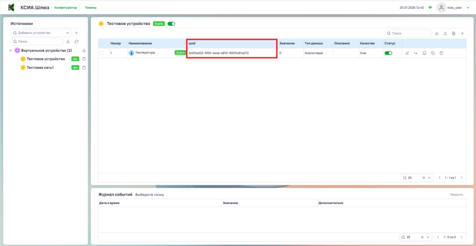Toggle the Статус switch for Температура

click(x=389, y=53)
